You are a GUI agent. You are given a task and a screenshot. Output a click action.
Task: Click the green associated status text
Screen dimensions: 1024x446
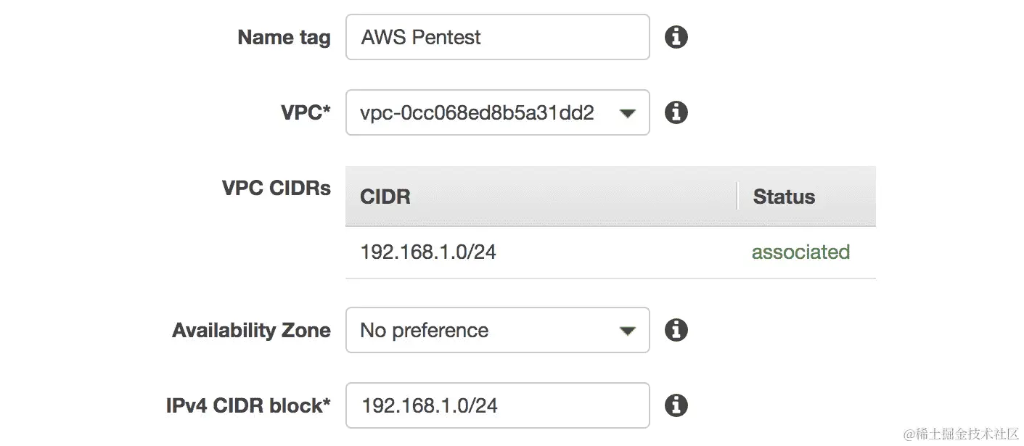(800, 252)
